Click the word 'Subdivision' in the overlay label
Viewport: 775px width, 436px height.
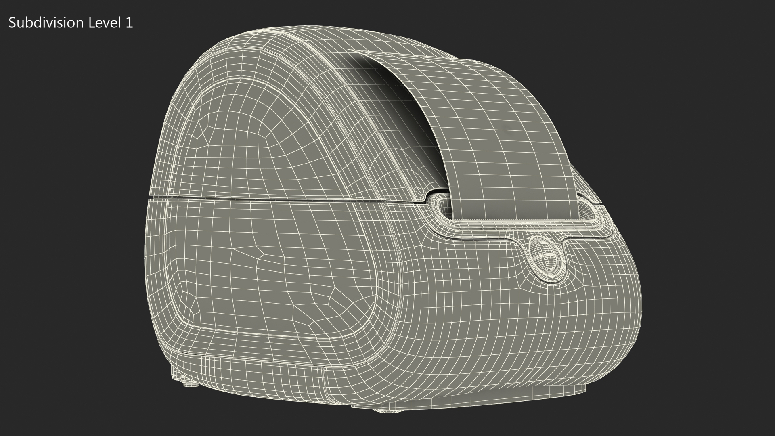(x=46, y=23)
